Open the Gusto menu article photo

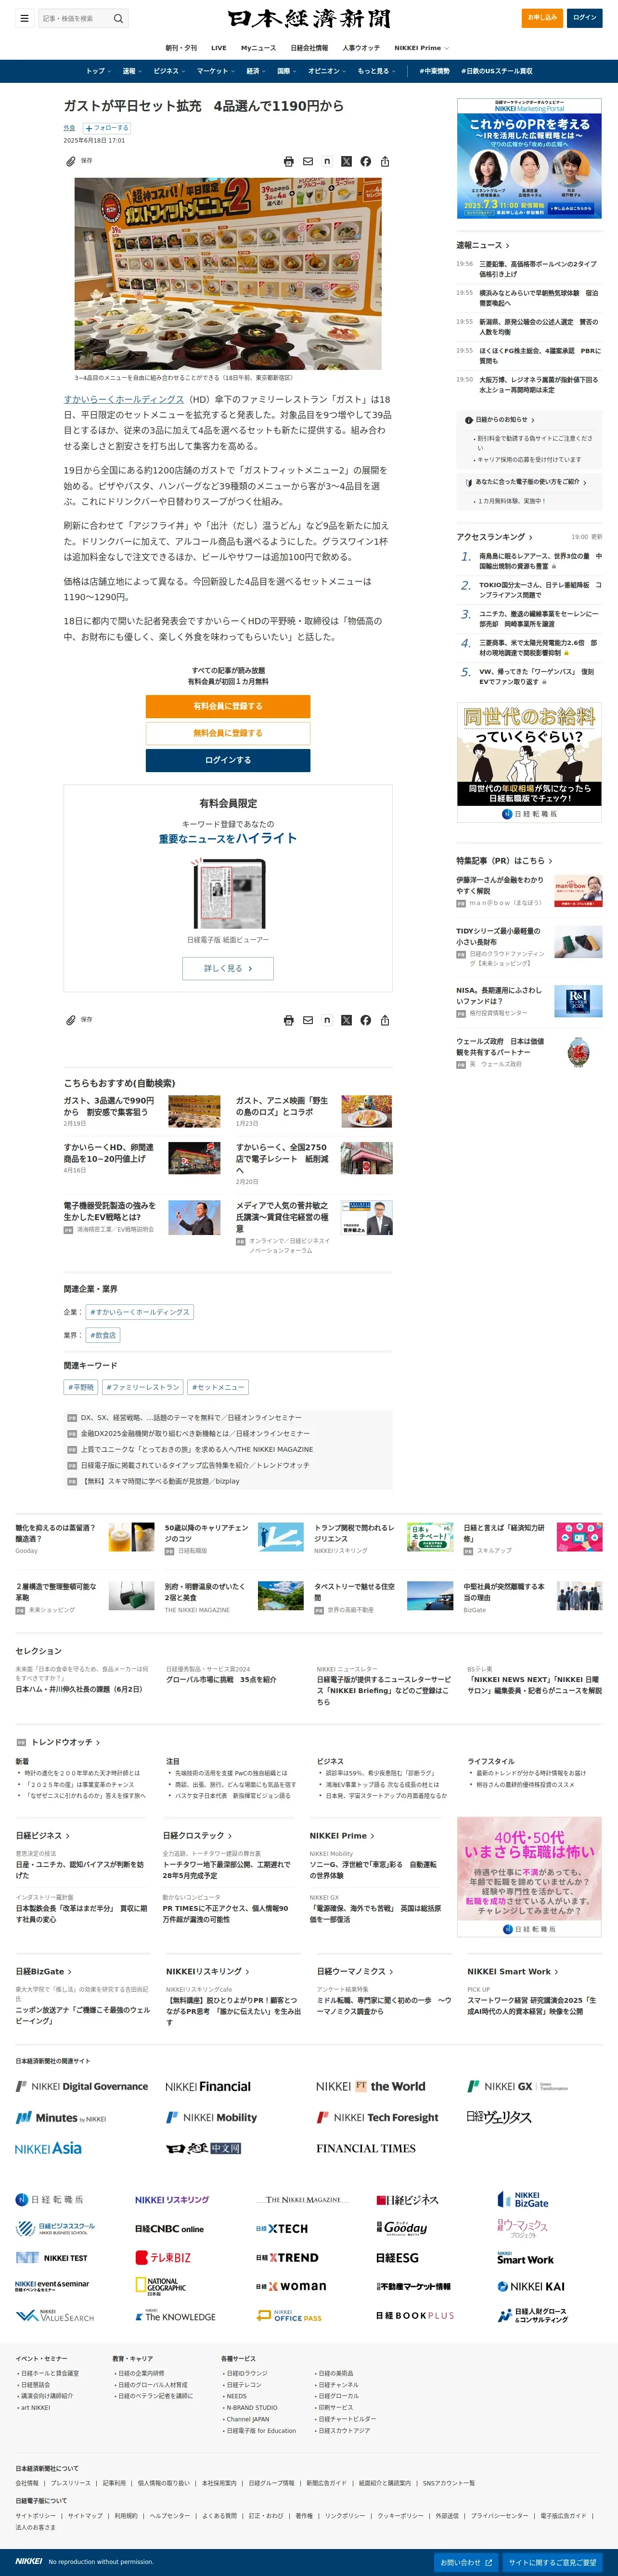pos(228,274)
